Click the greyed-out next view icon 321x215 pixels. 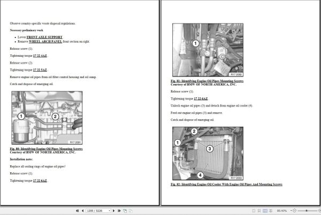(x=131, y=211)
